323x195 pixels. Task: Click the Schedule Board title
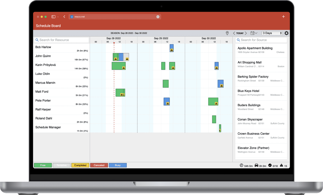pos(48,26)
